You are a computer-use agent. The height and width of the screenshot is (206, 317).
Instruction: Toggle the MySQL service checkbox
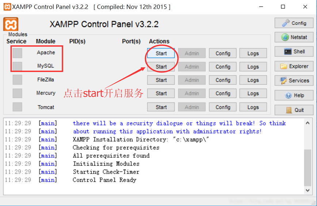17,66
